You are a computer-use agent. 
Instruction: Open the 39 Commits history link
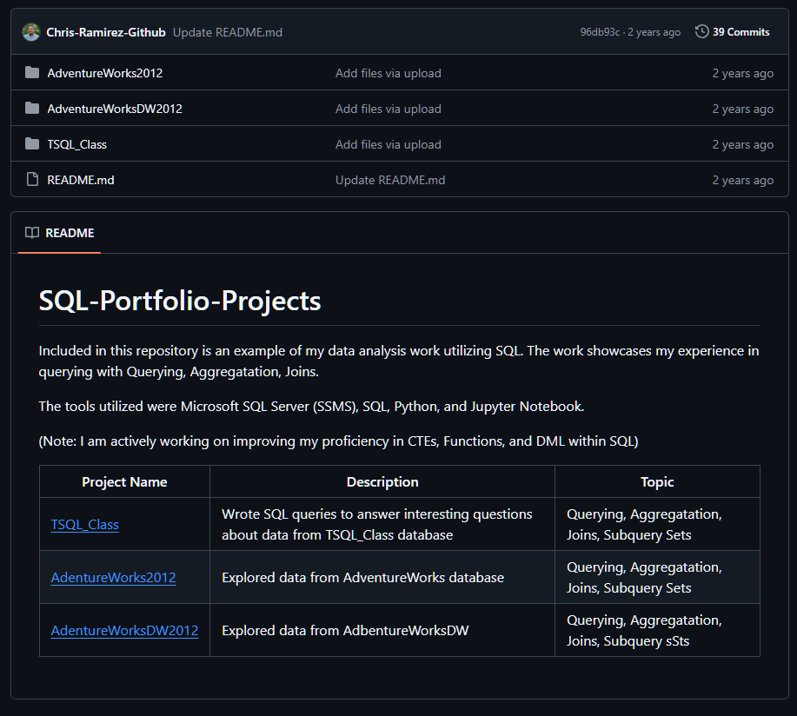point(741,32)
